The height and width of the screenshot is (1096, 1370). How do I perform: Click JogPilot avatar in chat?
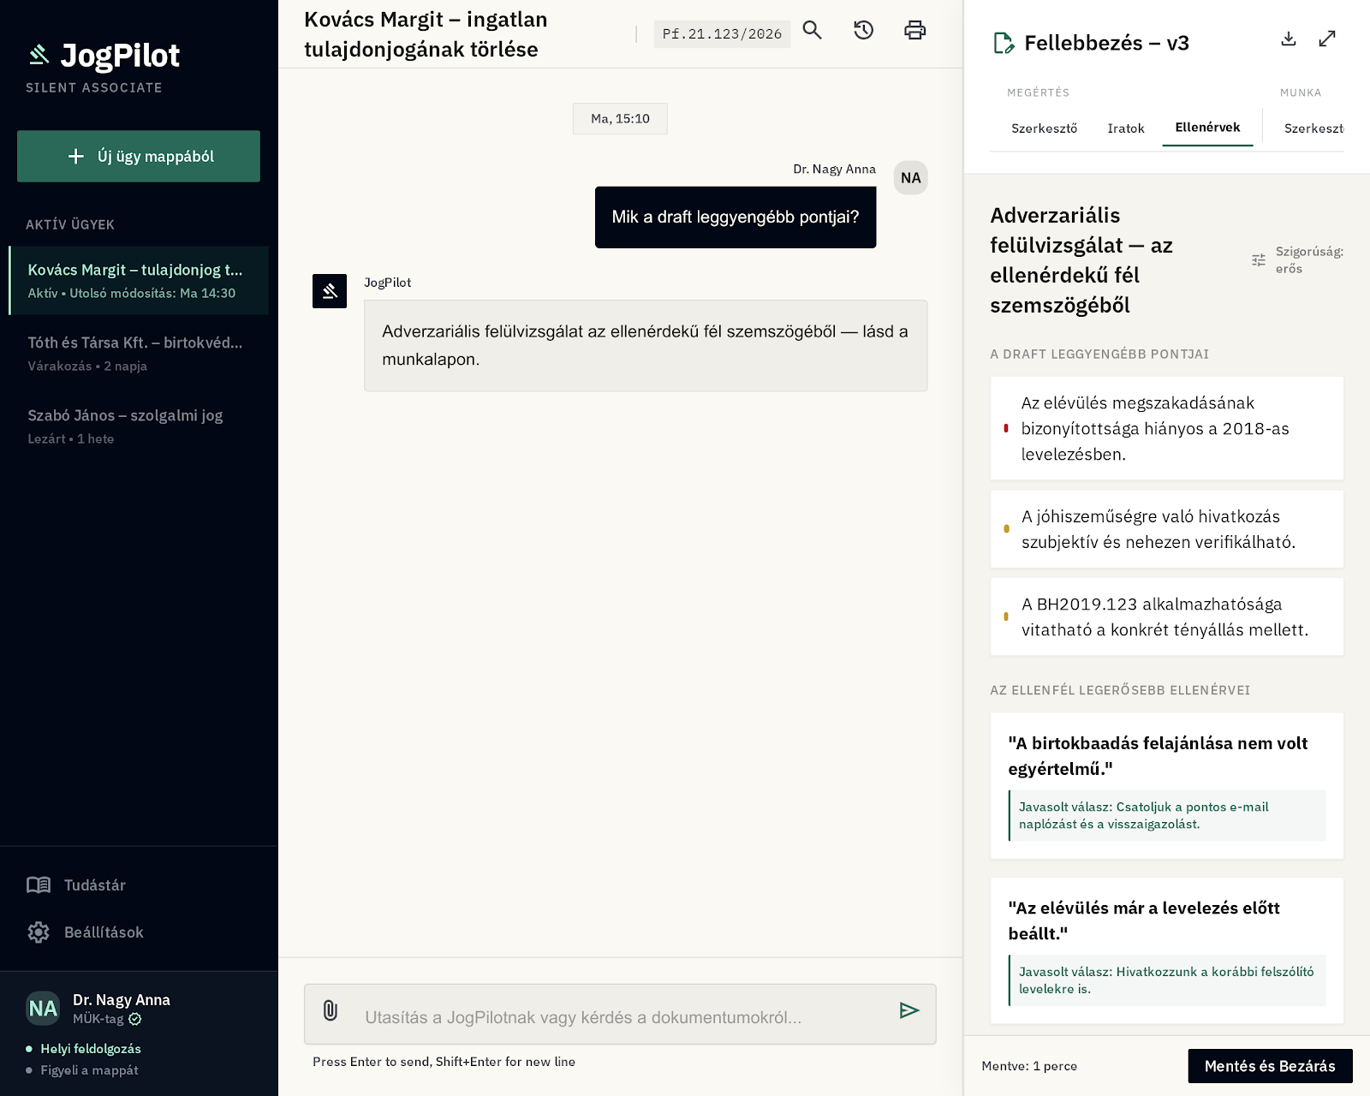coord(330,291)
